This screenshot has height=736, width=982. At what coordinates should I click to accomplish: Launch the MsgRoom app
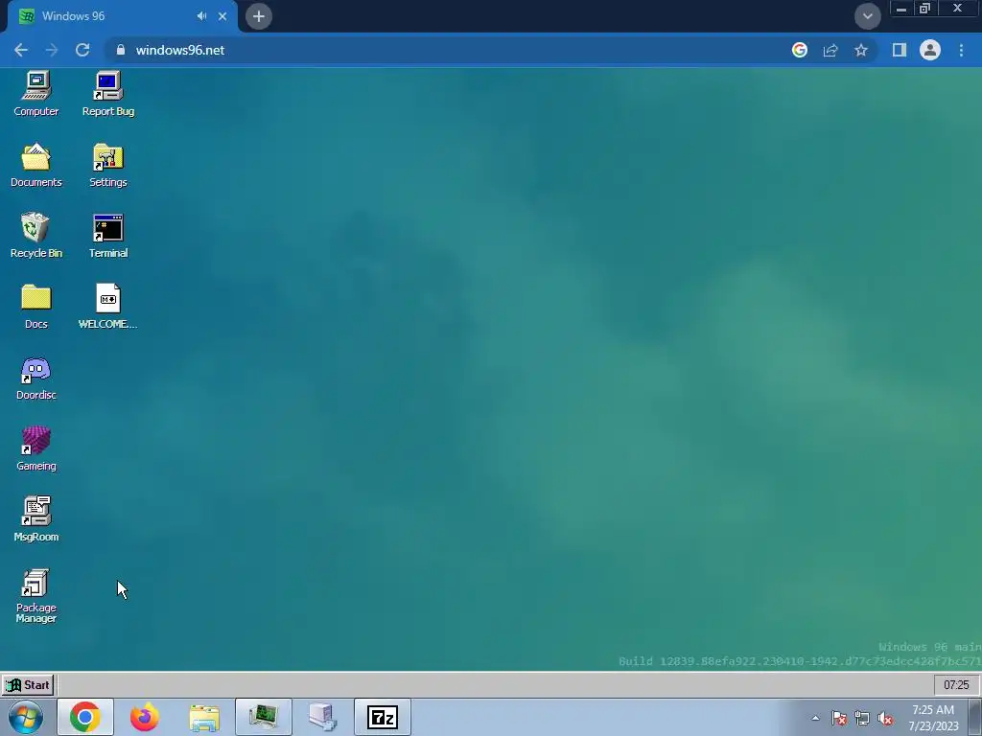(x=36, y=519)
